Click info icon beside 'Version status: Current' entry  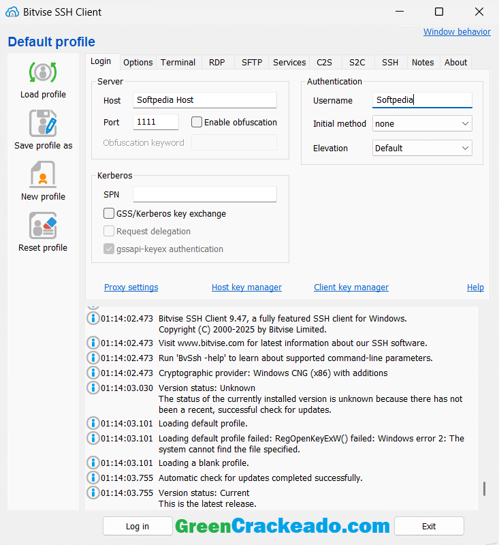(93, 493)
